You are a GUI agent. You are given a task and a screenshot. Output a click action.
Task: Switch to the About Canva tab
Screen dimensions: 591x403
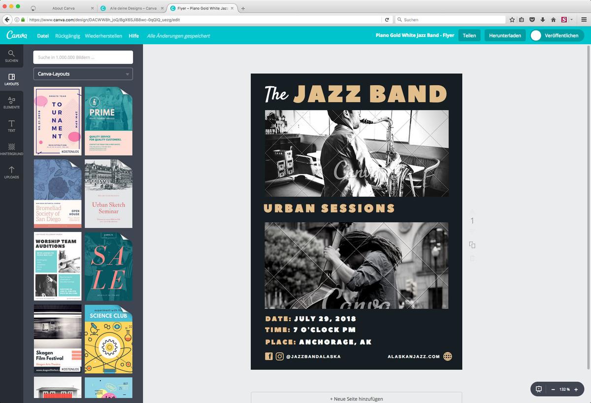[64, 8]
